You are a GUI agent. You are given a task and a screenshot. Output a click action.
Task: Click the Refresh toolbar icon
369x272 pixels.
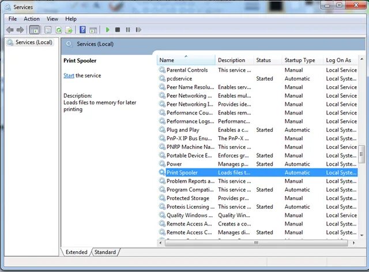click(x=59, y=30)
